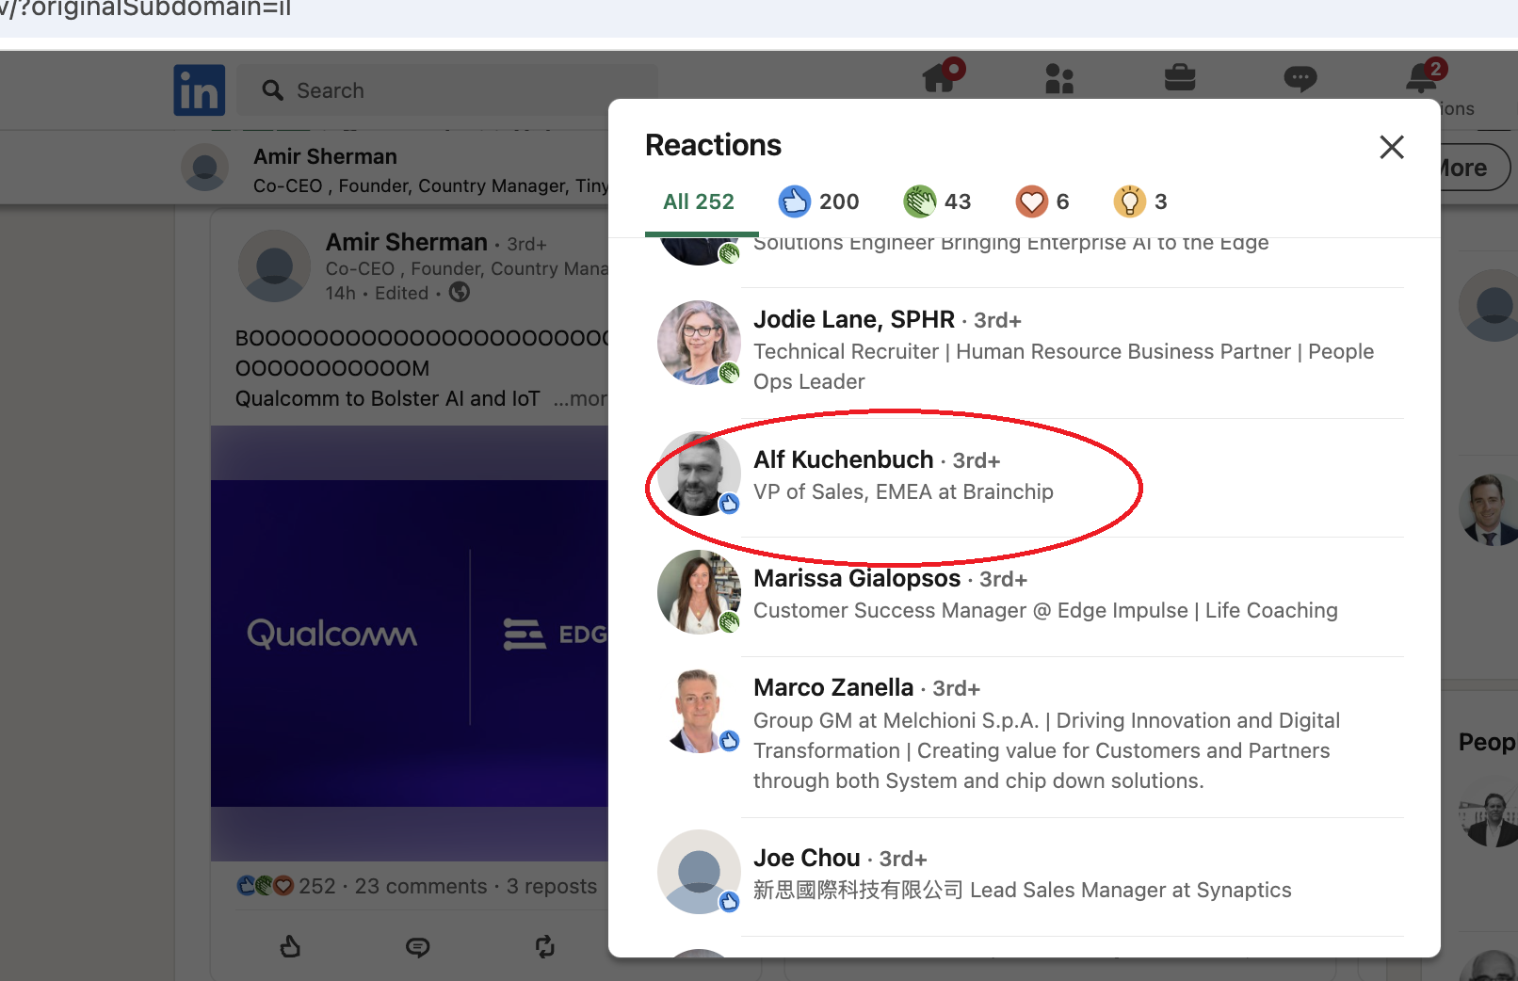
Task: Open Marissa Gialopsos's profile photo
Action: coord(699,592)
